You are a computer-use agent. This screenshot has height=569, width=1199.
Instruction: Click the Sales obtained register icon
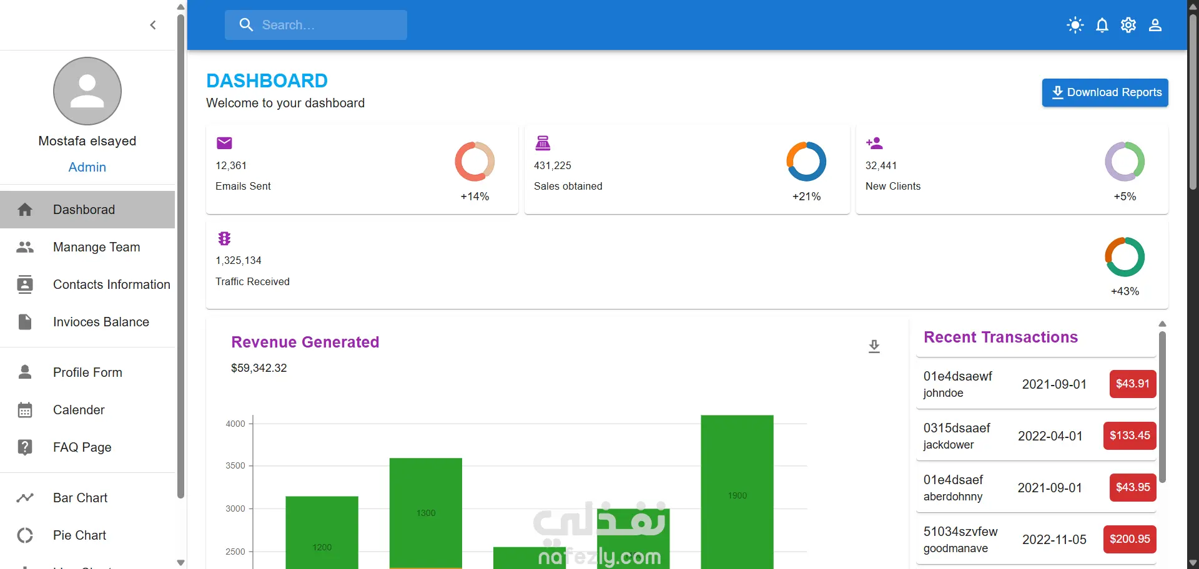click(543, 143)
